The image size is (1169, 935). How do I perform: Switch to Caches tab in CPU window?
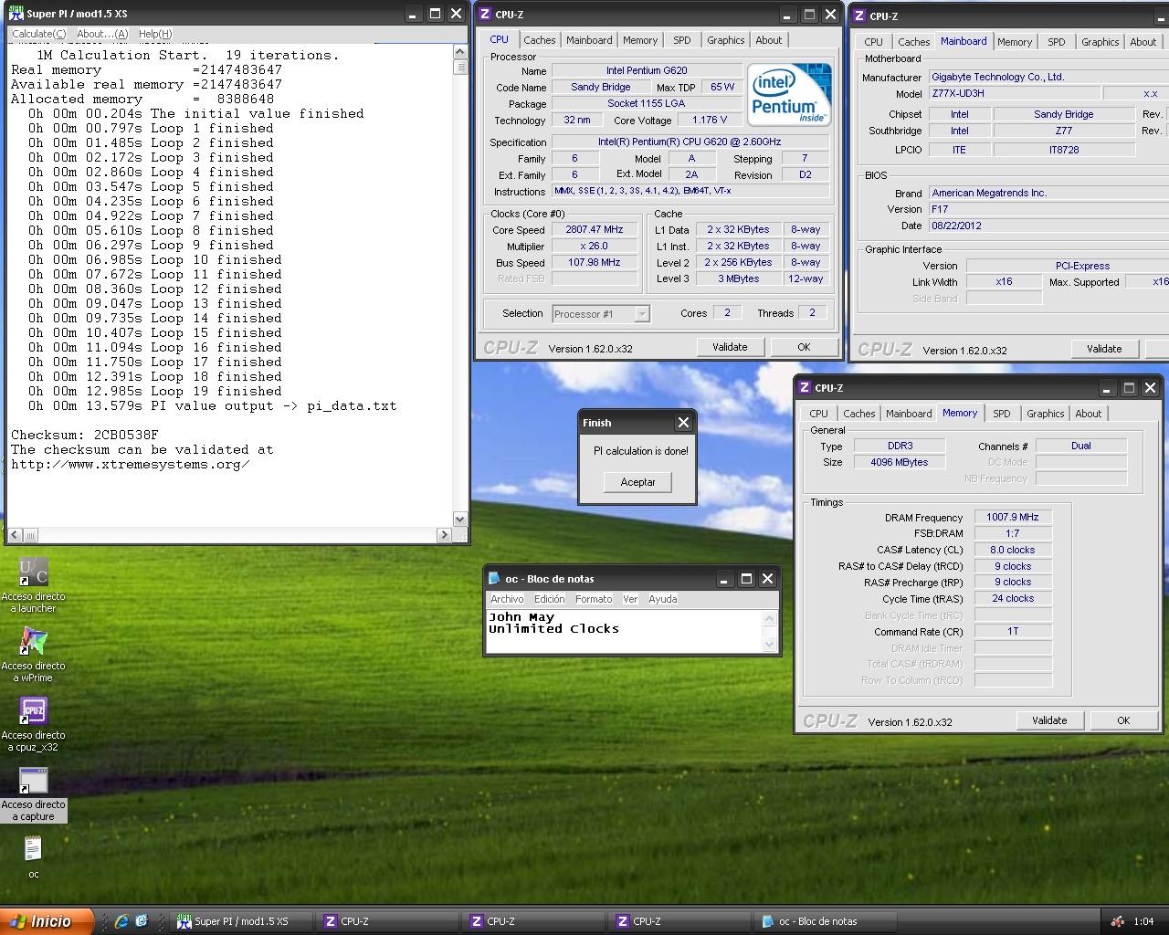[540, 40]
